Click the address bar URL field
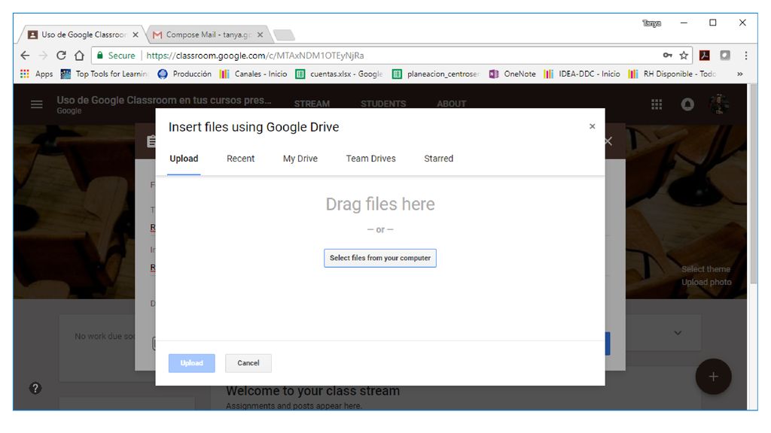This screenshot has height=433, width=771. coord(393,56)
